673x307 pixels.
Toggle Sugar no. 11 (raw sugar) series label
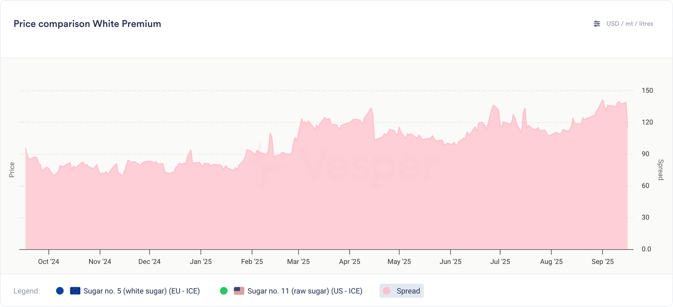[x=305, y=291]
